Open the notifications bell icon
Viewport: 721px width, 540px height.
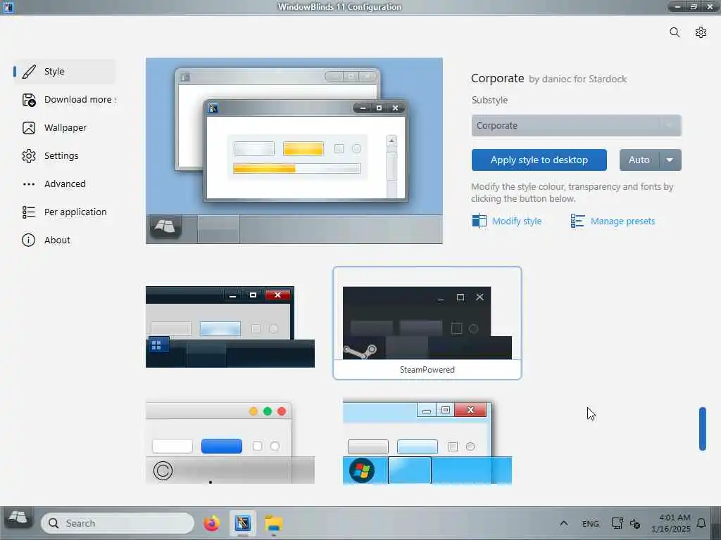point(701,523)
